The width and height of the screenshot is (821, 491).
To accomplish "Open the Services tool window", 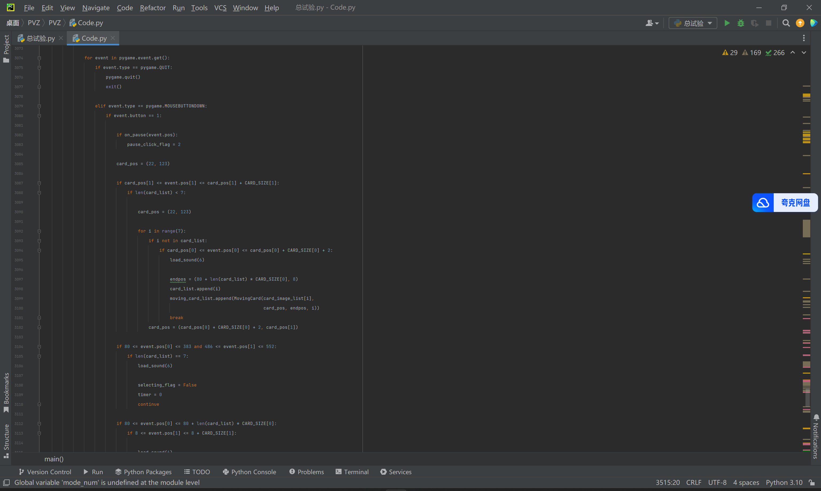I will (396, 472).
